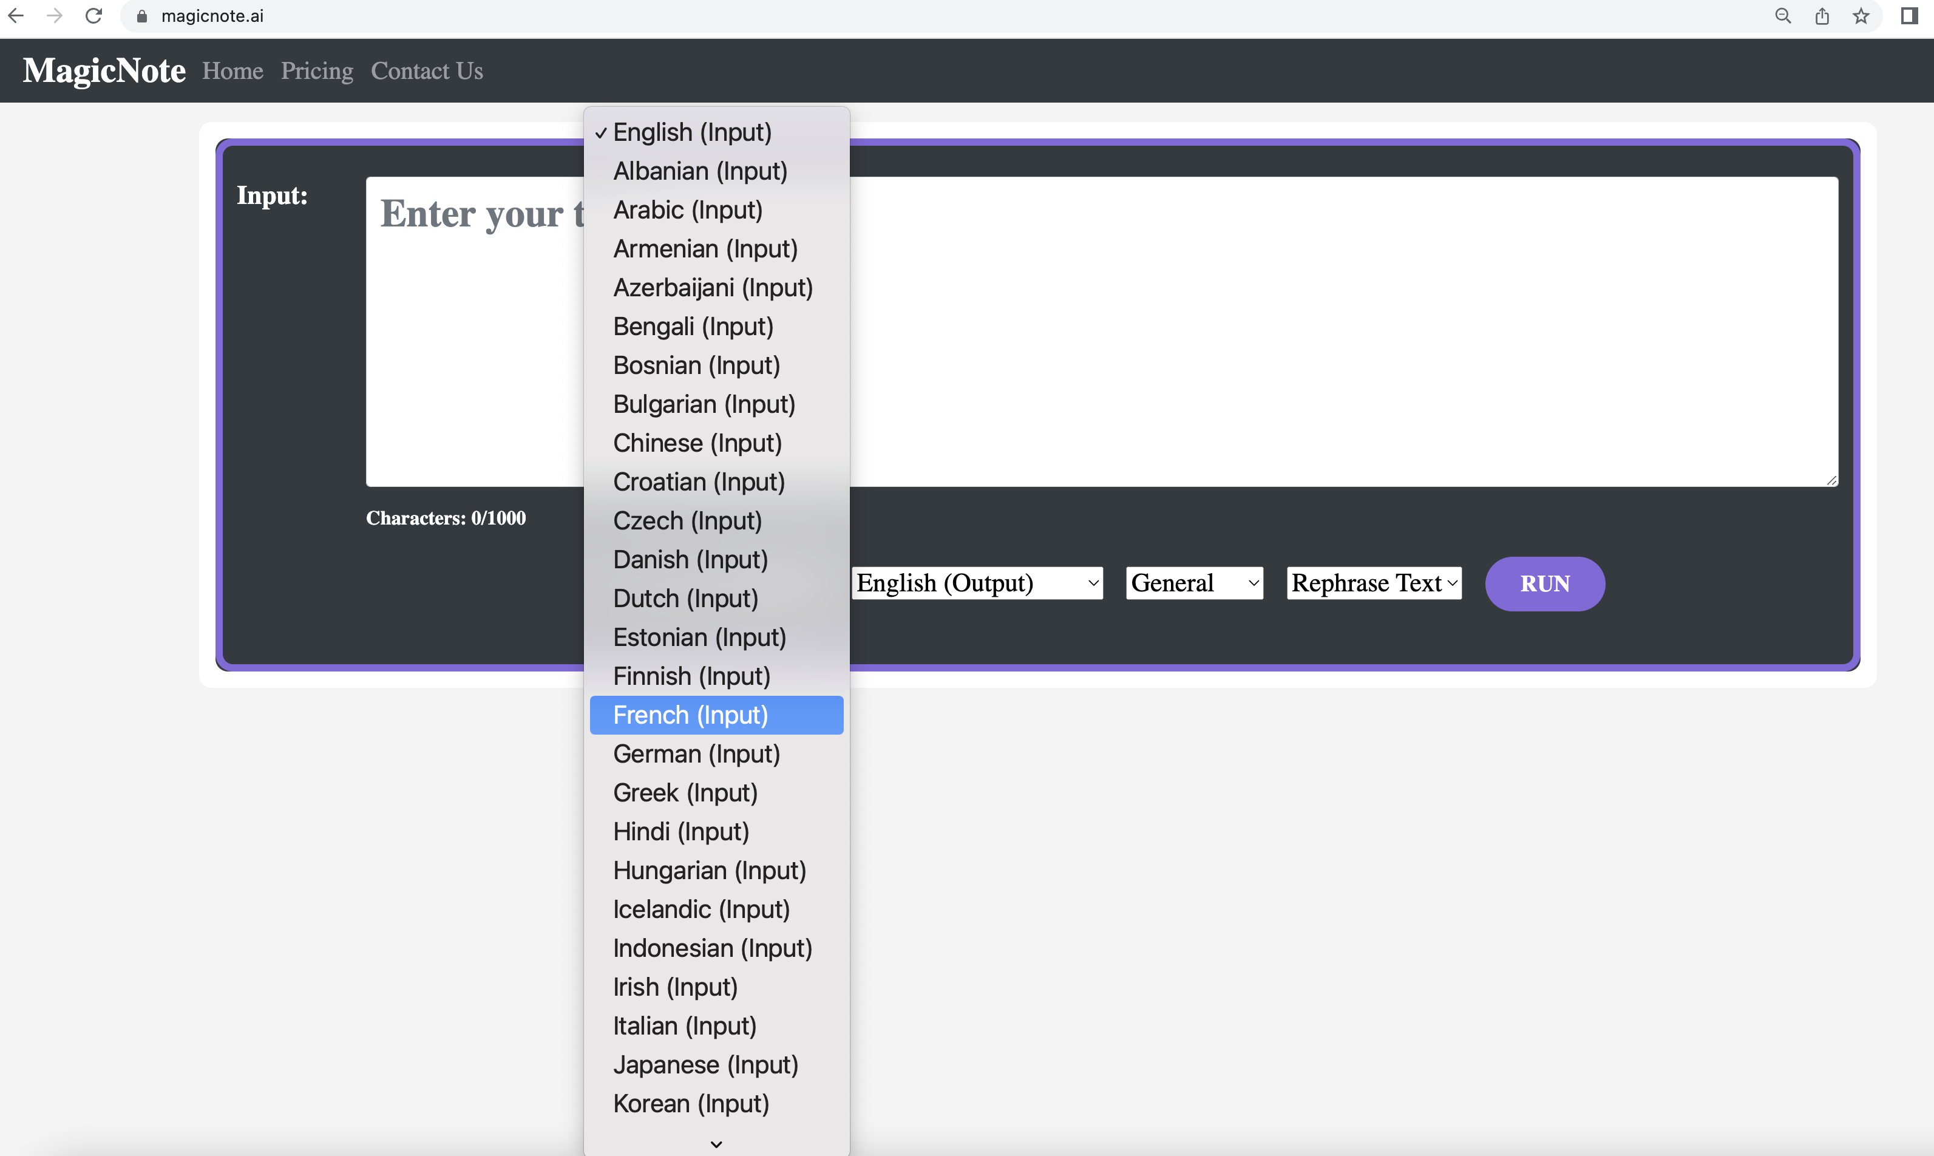
Task: Click the zoom magnifier icon in the address bar
Action: tap(1783, 16)
